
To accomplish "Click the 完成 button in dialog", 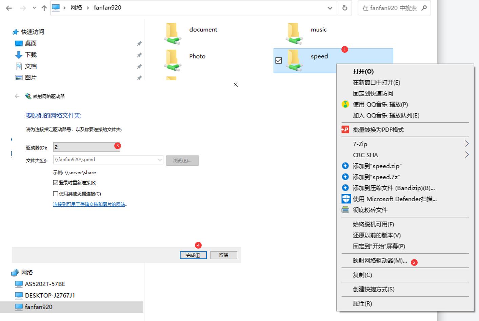I will pos(193,255).
